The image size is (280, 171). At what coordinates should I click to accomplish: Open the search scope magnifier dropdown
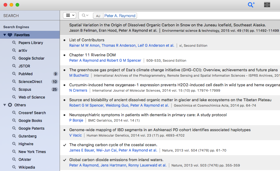click(x=85, y=16)
